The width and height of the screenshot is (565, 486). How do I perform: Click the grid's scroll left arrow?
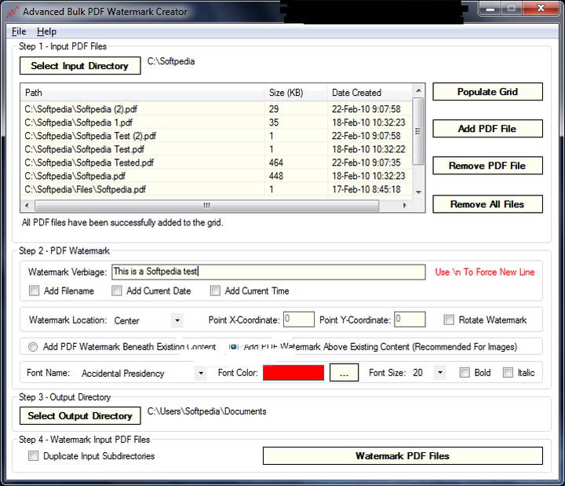click(27, 206)
